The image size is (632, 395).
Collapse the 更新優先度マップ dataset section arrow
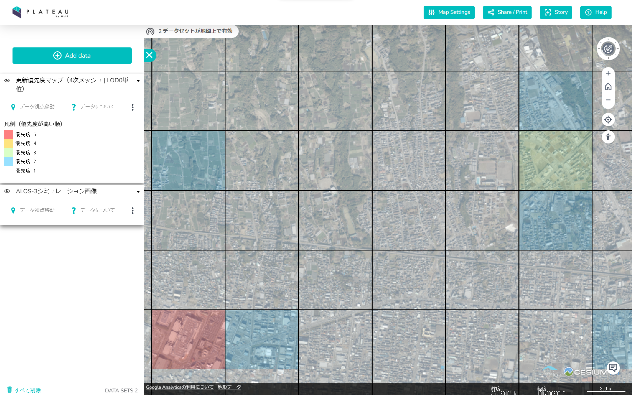(x=138, y=81)
